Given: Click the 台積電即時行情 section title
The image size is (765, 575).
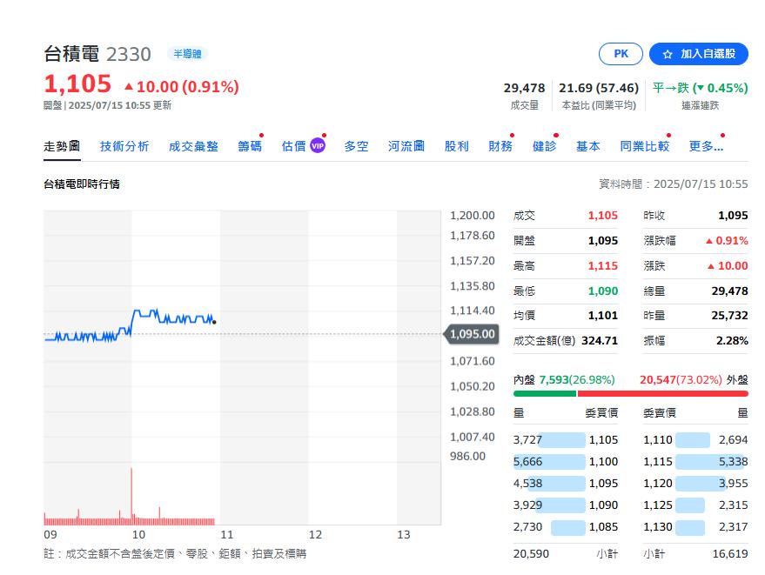Looking at the screenshot, I should click(82, 184).
